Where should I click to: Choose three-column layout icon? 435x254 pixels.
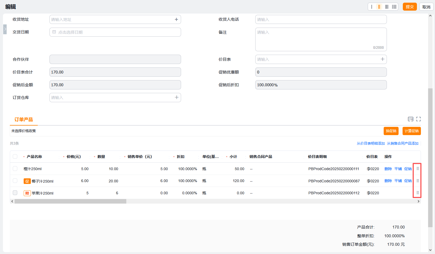tap(387, 7)
